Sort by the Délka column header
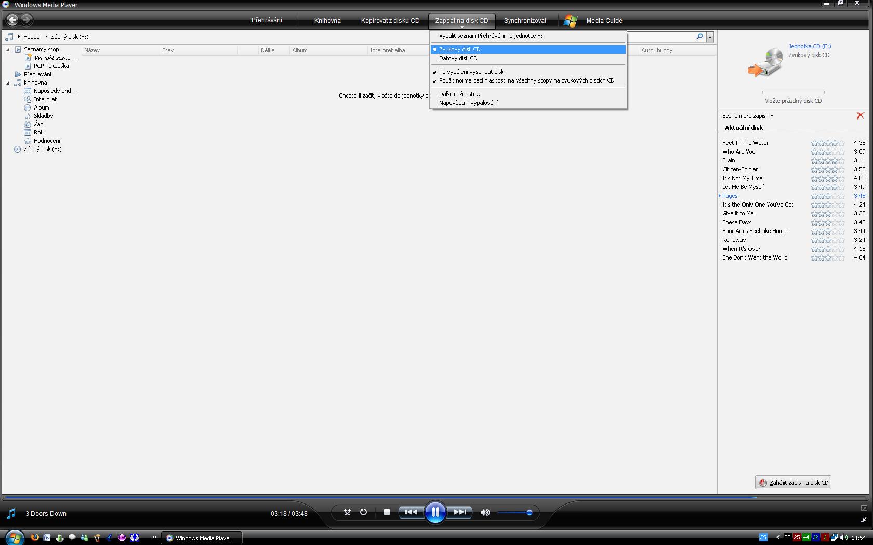The height and width of the screenshot is (545, 873). tap(274, 50)
